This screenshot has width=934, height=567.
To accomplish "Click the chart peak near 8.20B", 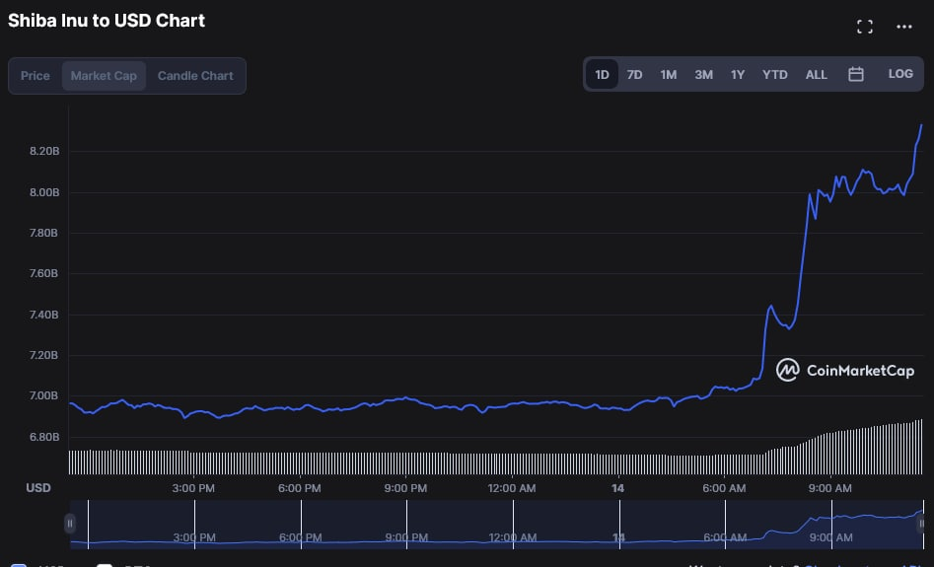I will click(x=921, y=125).
